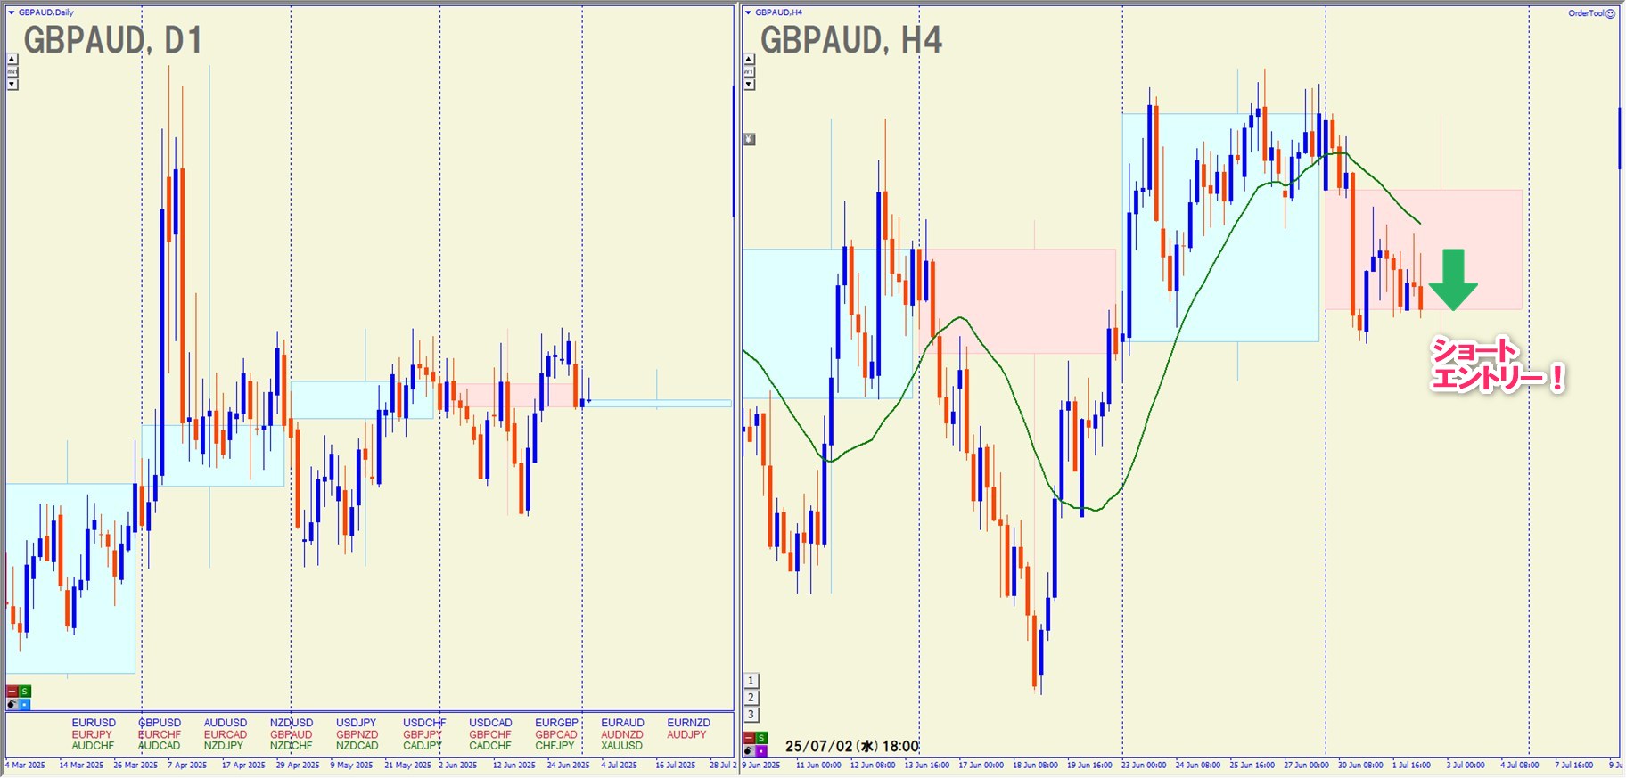Toggle the purple square button in H4 chart
Viewport: 1626px width, 778px height.
[761, 750]
